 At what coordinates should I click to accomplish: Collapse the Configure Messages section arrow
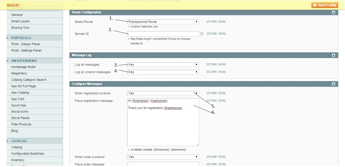(333, 84)
